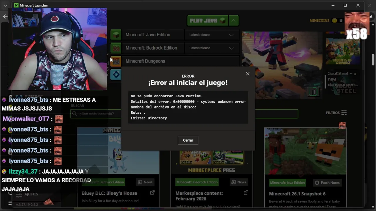Click Minecraft: Java Edition tag on Snapshot card

287,183
